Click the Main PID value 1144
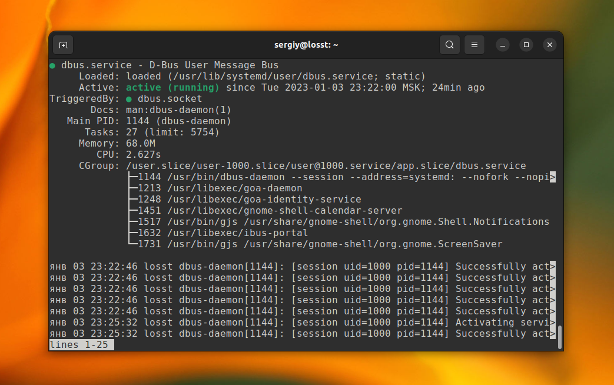614x385 pixels. pyautogui.click(x=136, y=121)
